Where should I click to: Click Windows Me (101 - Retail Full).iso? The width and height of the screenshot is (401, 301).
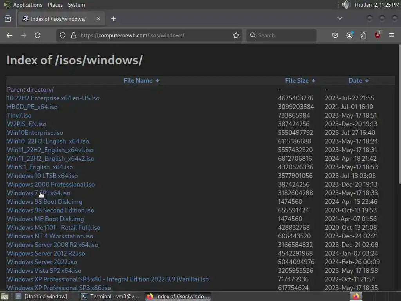click(54, 228)
